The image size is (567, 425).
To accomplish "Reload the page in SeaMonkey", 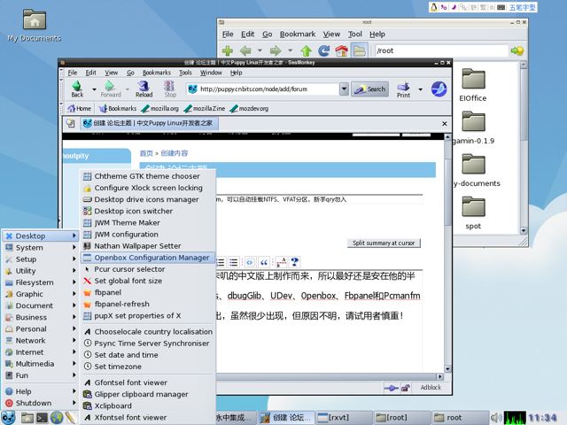I will coord(144,89).
